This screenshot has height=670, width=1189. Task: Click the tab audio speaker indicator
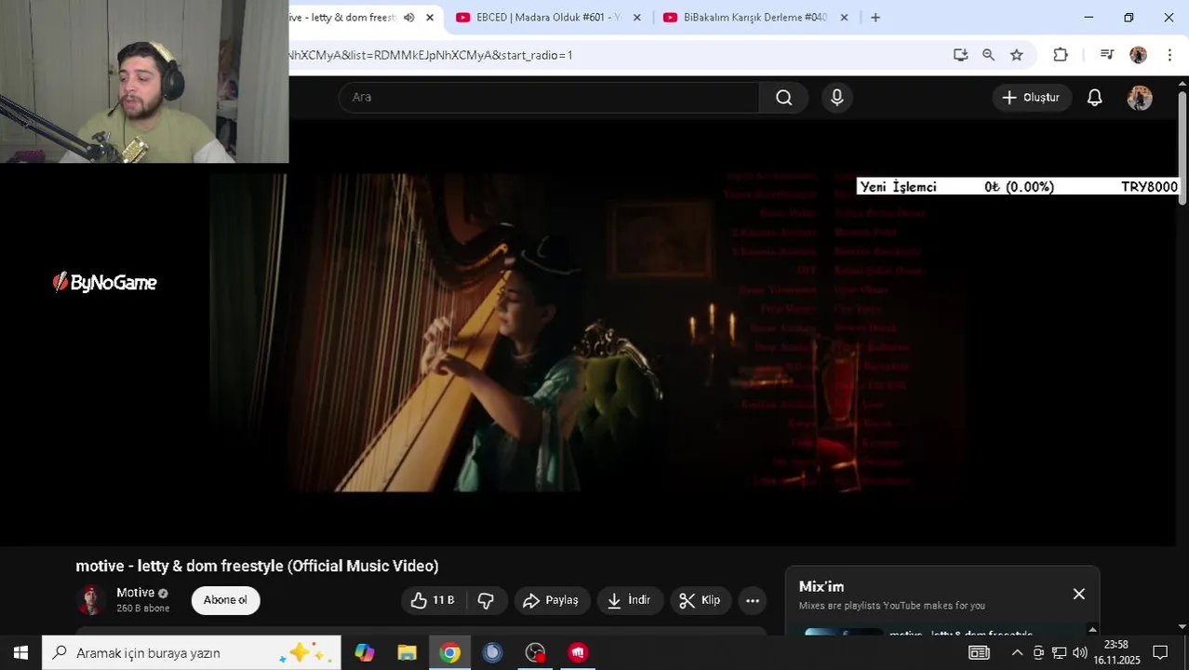point(408,18)
